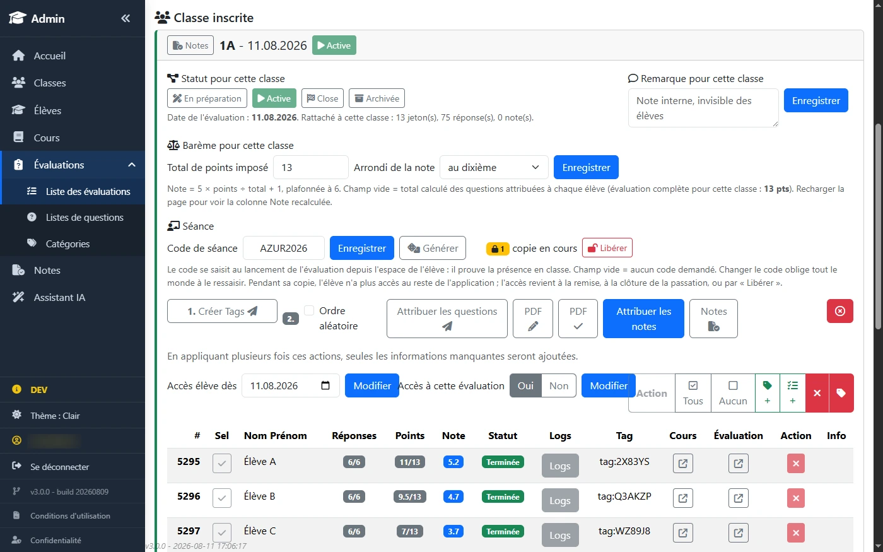
Task: Go to Élèves in the sidebar
Action: point(73,110)
